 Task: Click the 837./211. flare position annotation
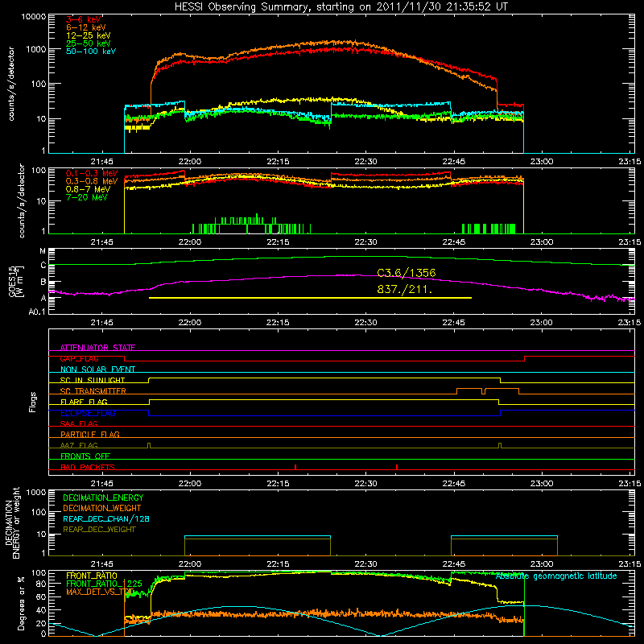pos(405,290)
